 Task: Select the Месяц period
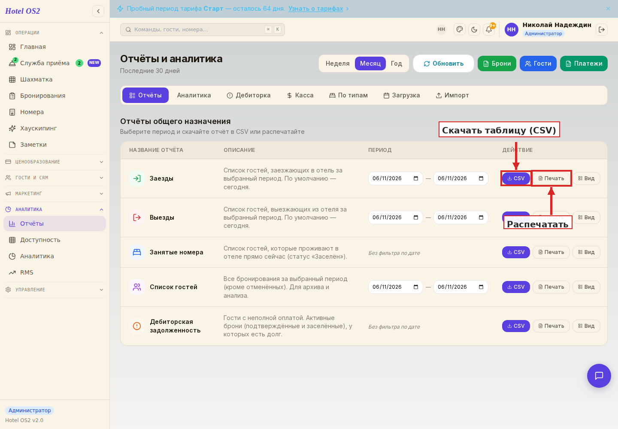[x=370, y=63]
